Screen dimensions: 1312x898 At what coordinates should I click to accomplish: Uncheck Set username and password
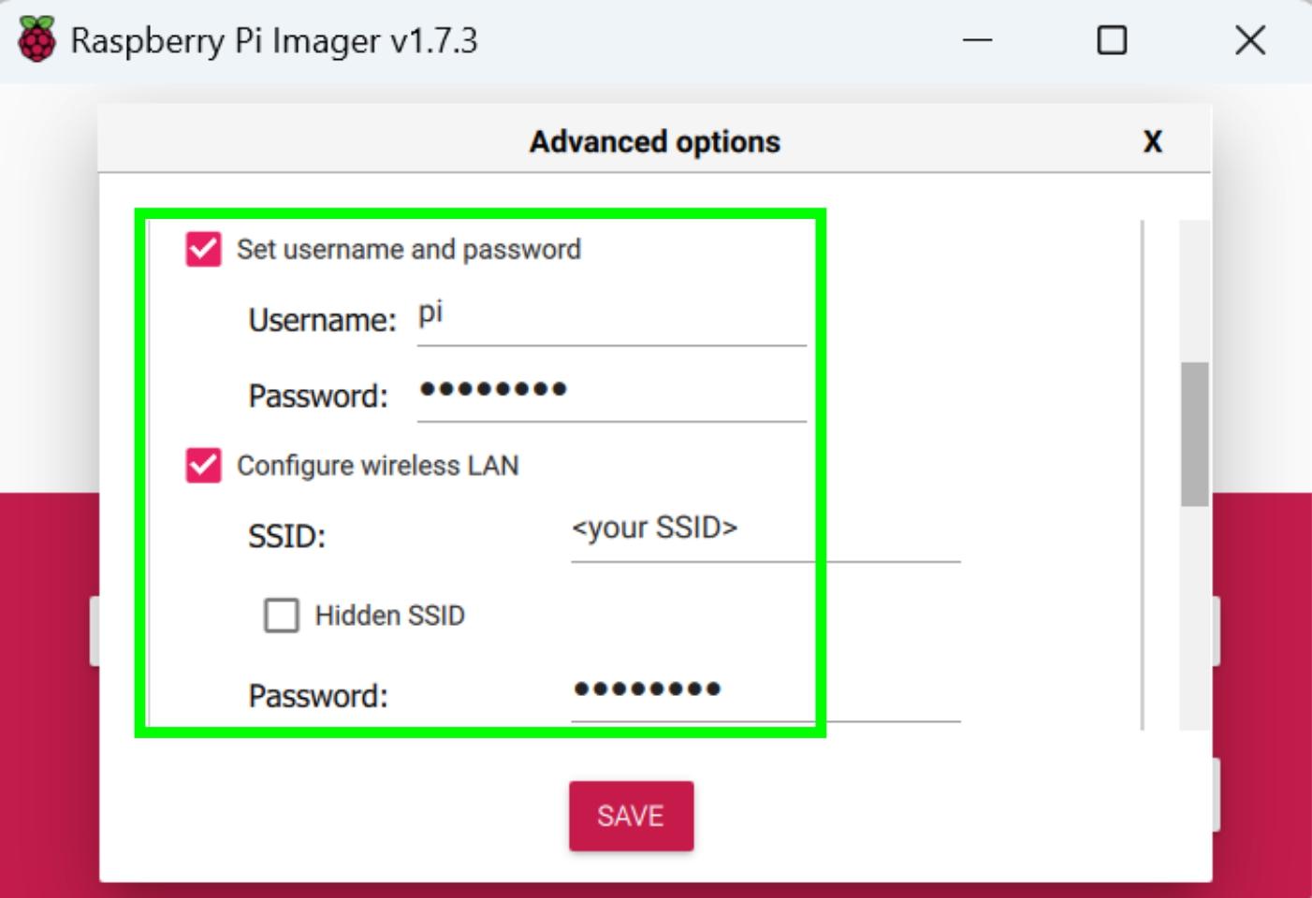click(x=203, y=250)
